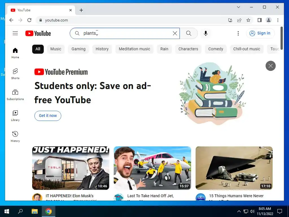This screenshot has width=289, height=217.
Task: Click the Sign in button
Action: point(260,33)
